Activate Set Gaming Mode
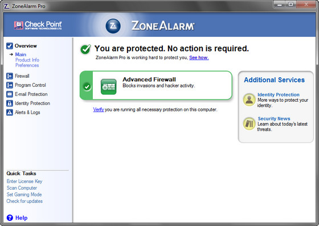The height and width of the screenshot is (226, 319). coord(24,195)
